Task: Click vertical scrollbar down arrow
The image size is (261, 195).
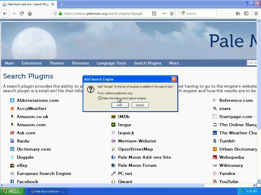Action: [259, 181]
